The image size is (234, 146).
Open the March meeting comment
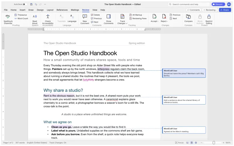click(x=184, y=130)
